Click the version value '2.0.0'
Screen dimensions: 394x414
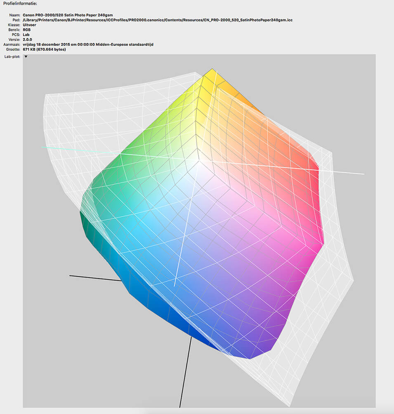[x=27, y=40]
